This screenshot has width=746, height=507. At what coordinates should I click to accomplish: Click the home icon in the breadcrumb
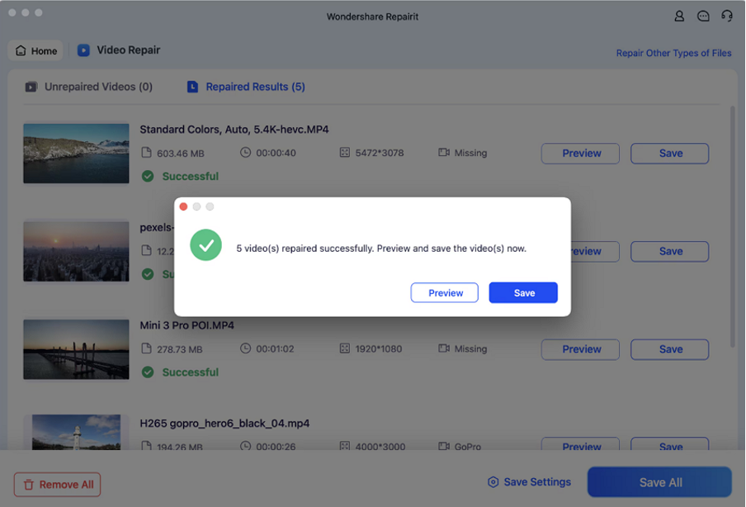pos(21,50)
